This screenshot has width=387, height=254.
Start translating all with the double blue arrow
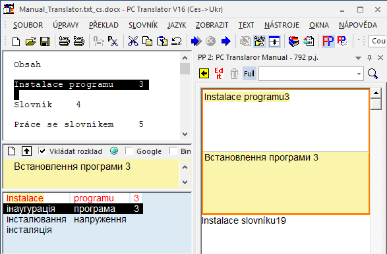click(196, 41)
